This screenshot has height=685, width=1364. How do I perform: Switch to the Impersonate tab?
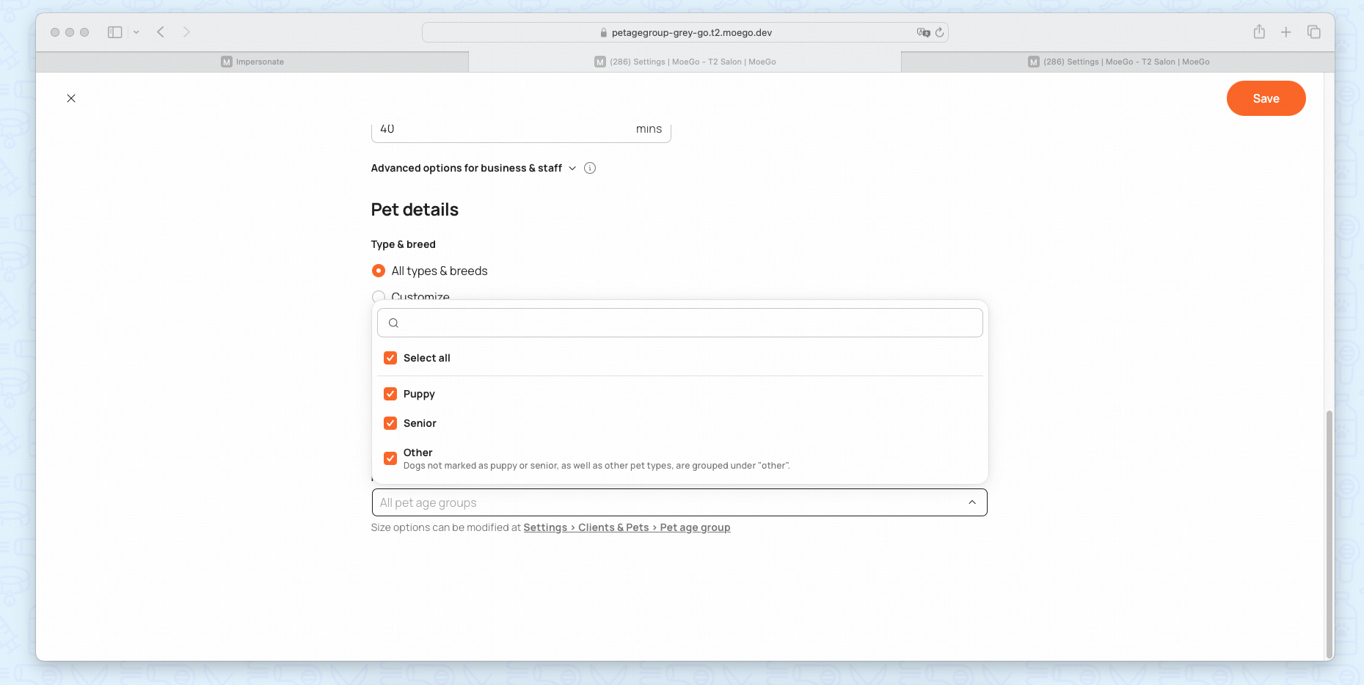coord(252,62)
